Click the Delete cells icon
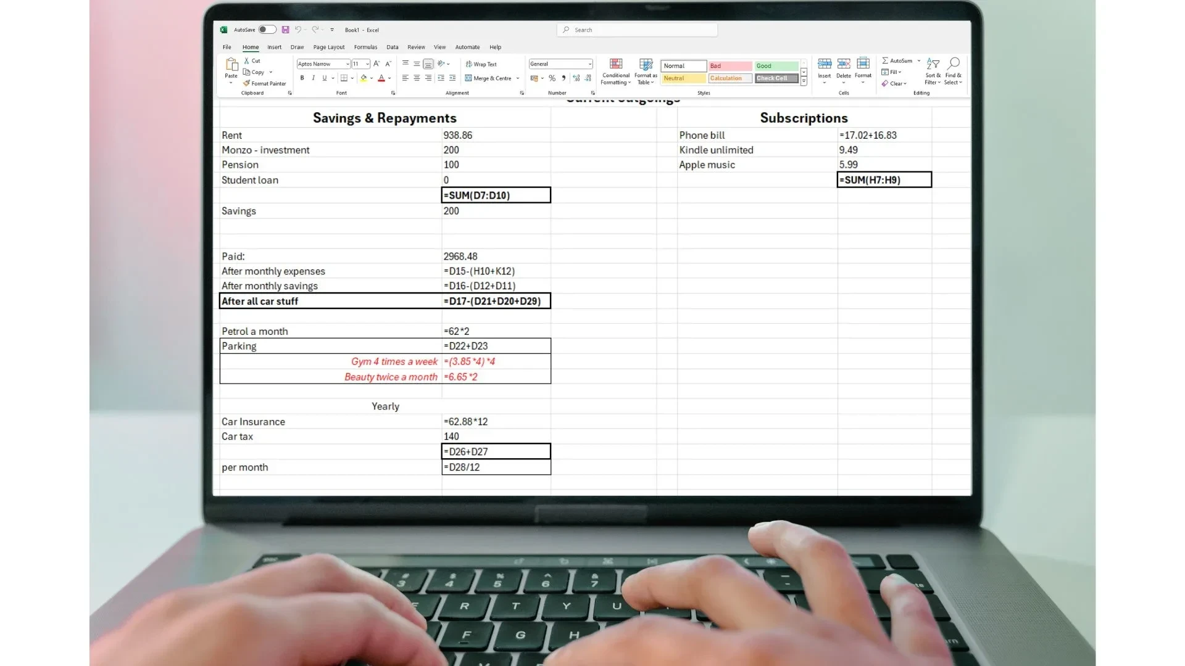This screenshot has height=666, width=1185. (x=844, y=64)
